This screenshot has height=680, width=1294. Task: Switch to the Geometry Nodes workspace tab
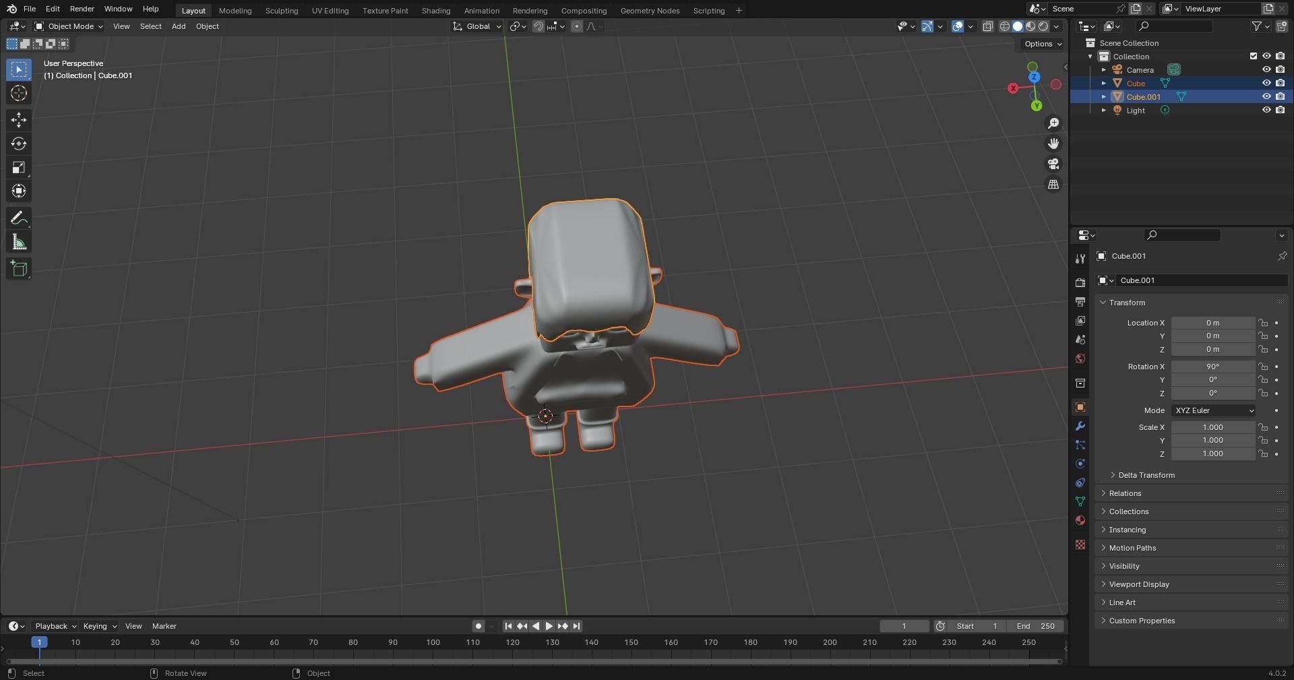click(650, 11)
